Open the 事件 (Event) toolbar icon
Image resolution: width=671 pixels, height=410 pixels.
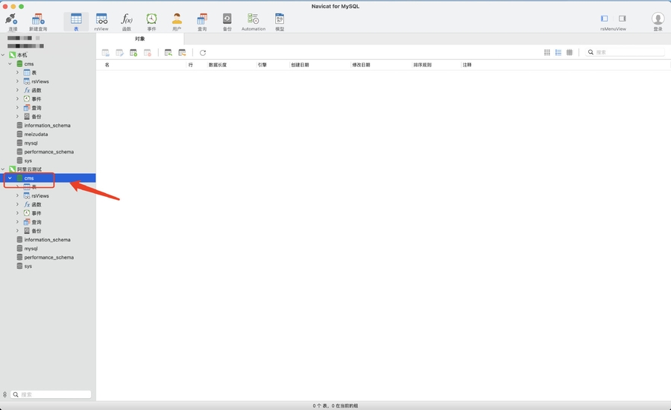click(x=151, y=20)
